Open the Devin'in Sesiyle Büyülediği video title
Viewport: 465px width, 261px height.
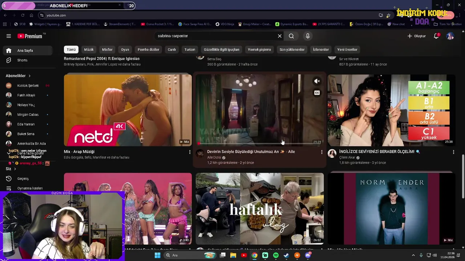click(251, 152)
